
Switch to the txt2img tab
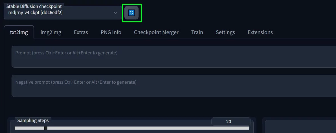[19, 32]
